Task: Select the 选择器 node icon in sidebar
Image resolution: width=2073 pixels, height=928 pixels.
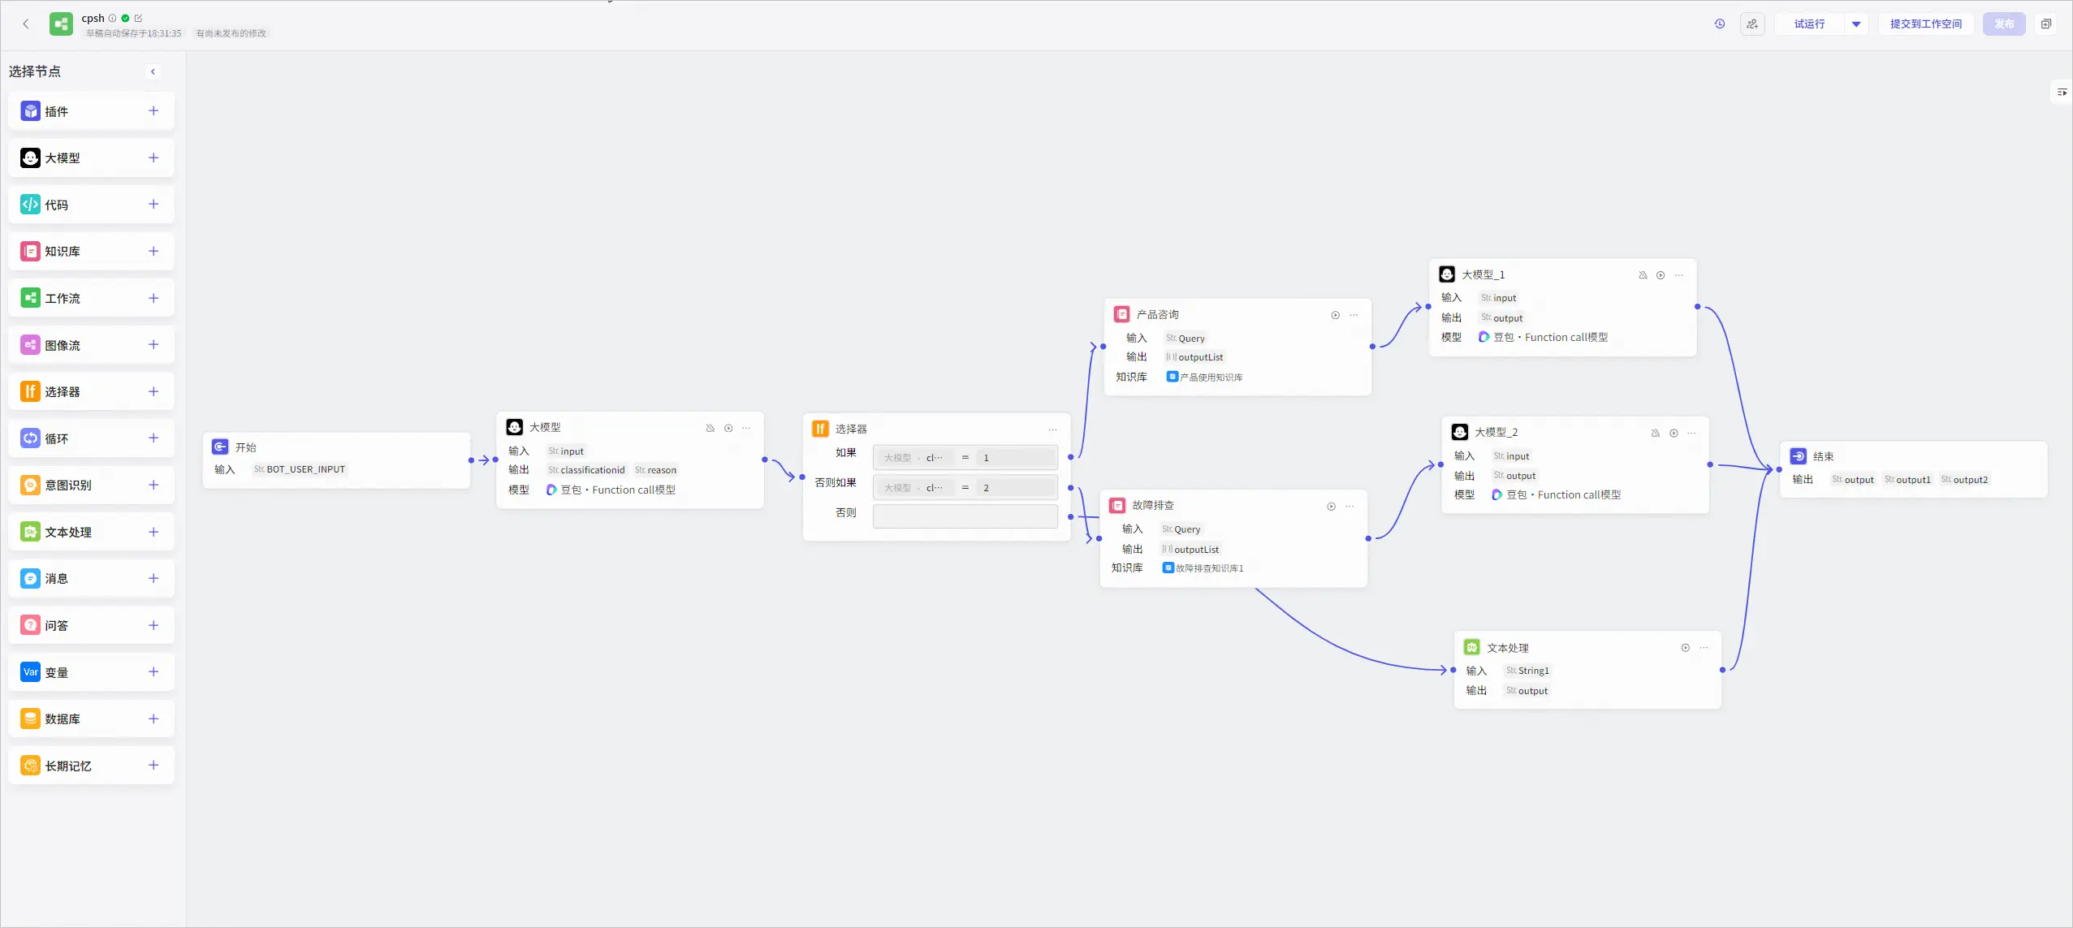Action: (30, 391)
